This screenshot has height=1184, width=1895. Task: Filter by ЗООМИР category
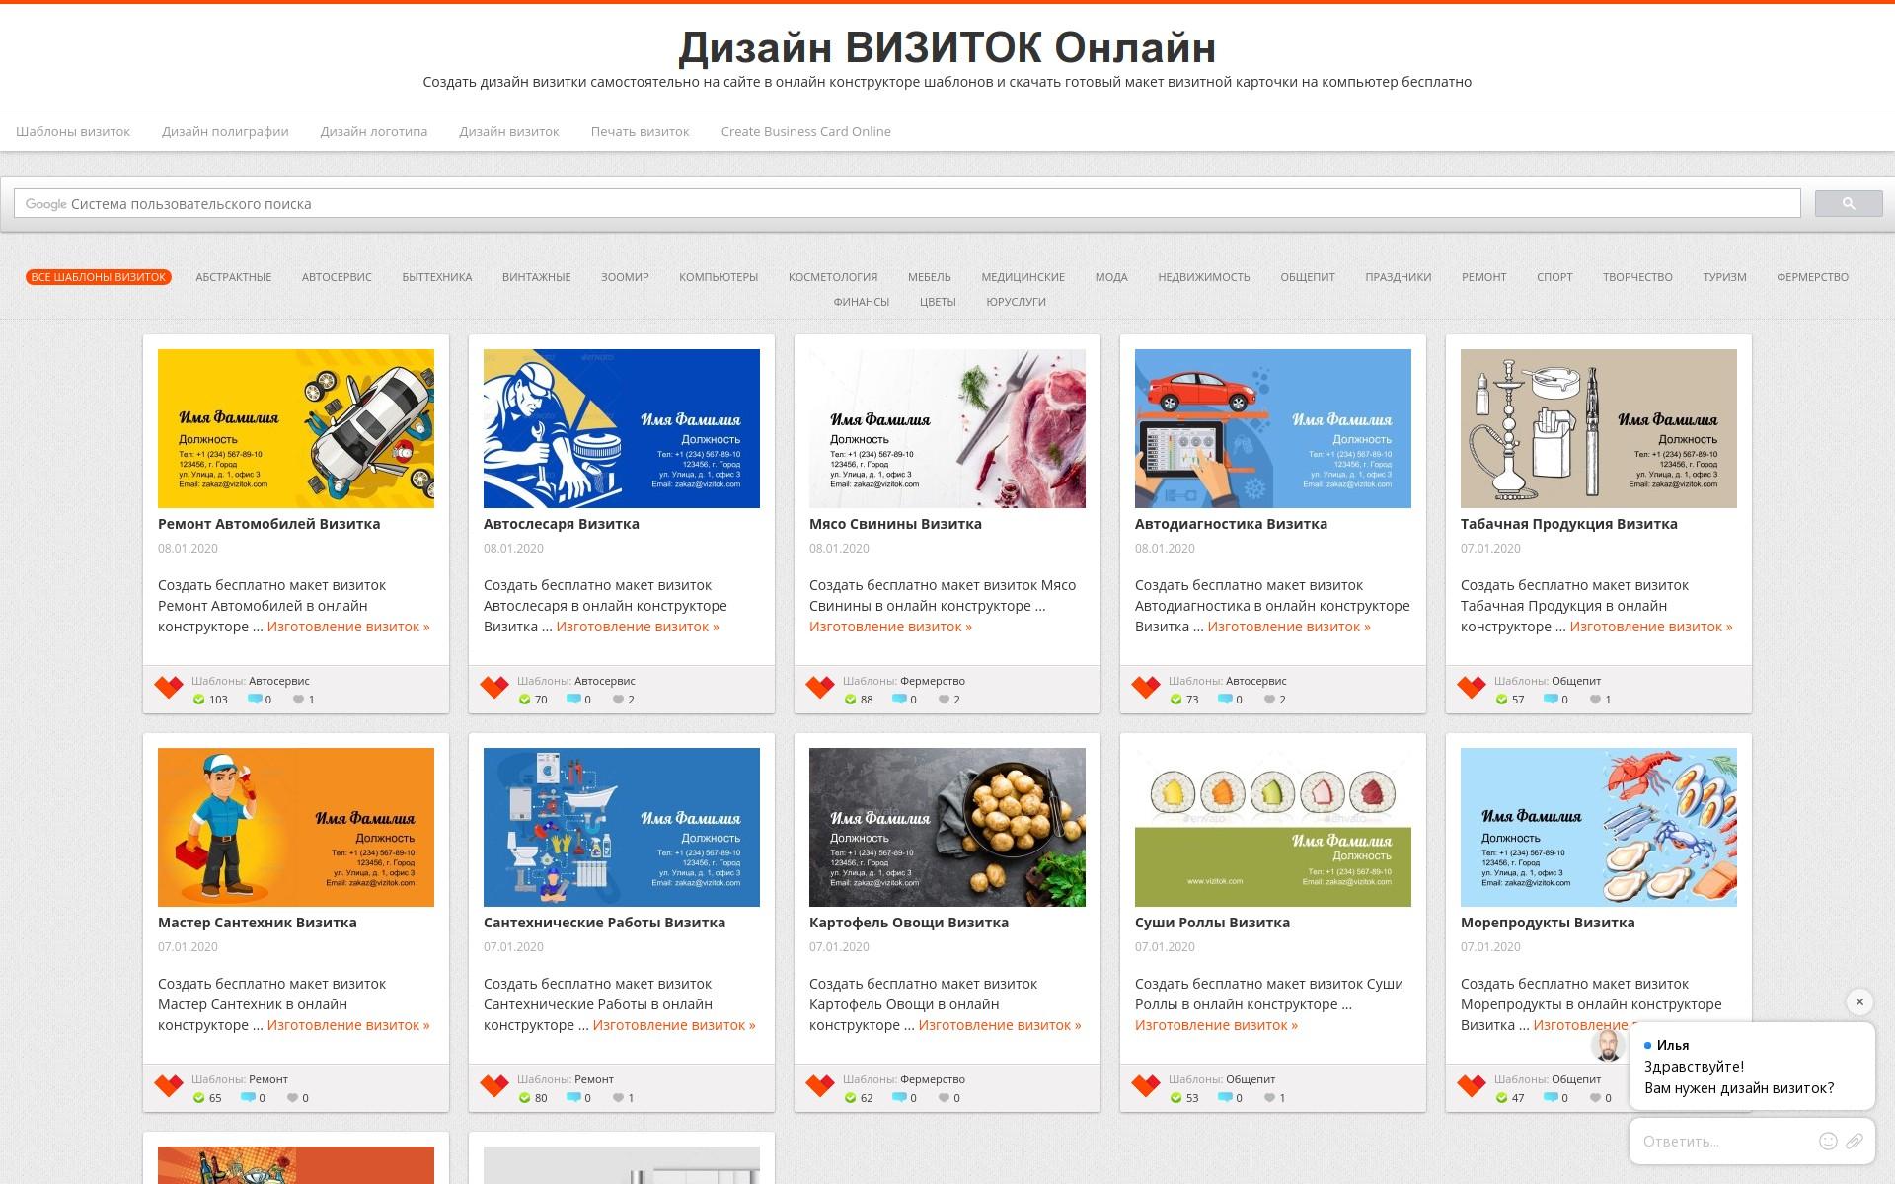point(625,277)
